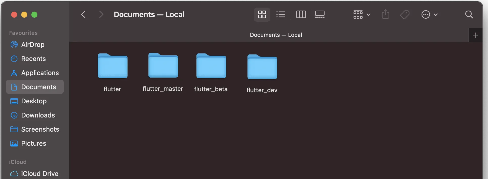Open the Action ellipsis menu
This screenshot has width=488, height=179.
(429, 14)
